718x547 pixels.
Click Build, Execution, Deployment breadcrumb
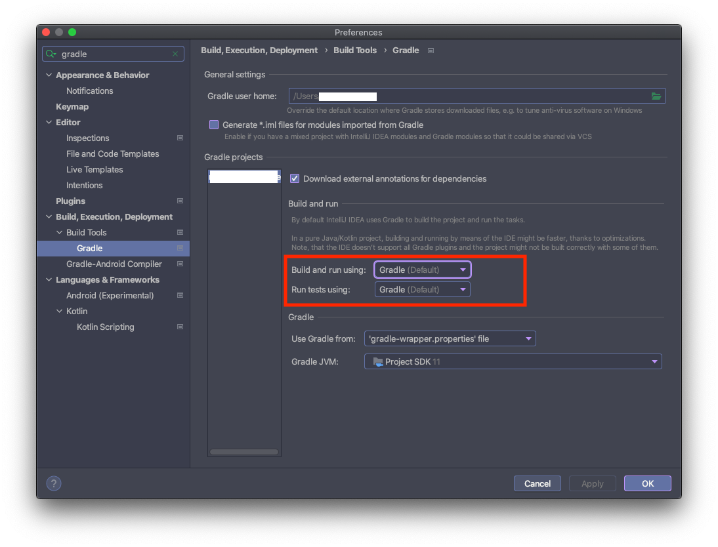coord(259,51)
